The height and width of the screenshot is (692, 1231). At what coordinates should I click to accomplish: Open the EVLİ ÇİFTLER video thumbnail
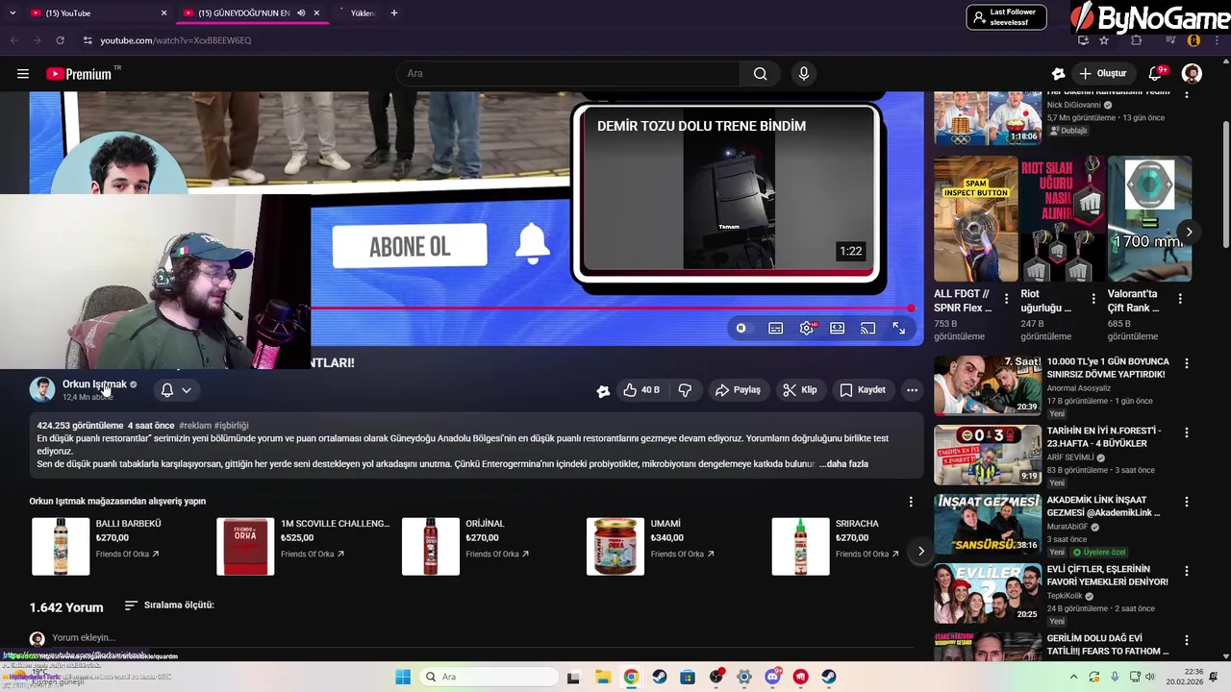pyautogui.click(x=988, y=593)
